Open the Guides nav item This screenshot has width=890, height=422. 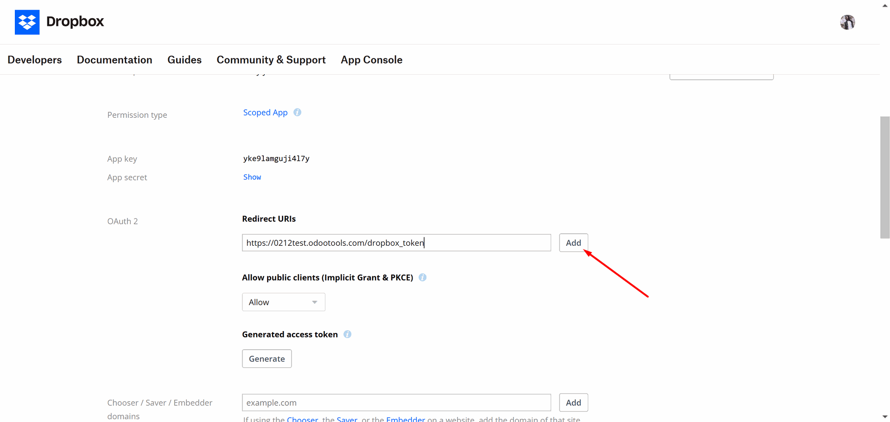pyautogui.click(x=184, y=60)
